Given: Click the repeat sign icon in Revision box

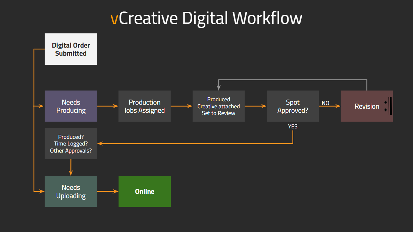Looking at the screenshot, I should [388, 106].
